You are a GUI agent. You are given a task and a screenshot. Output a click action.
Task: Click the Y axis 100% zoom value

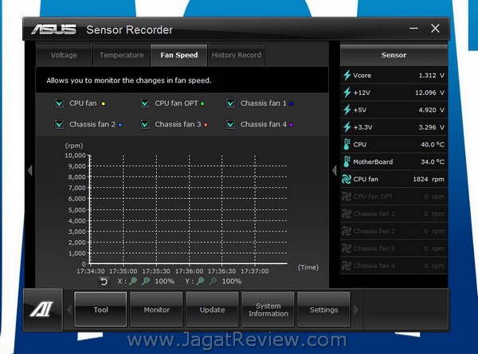(x=232, y=282)
